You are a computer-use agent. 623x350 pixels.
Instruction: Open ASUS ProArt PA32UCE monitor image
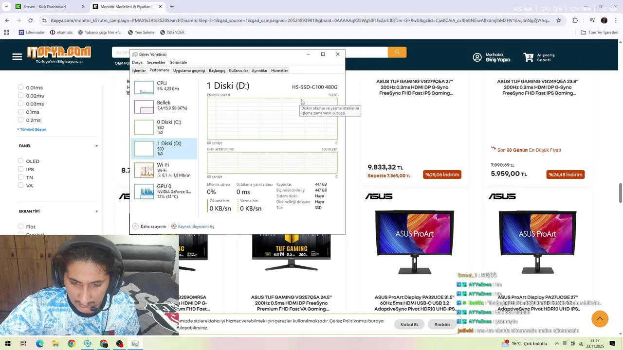coord(415,242)
